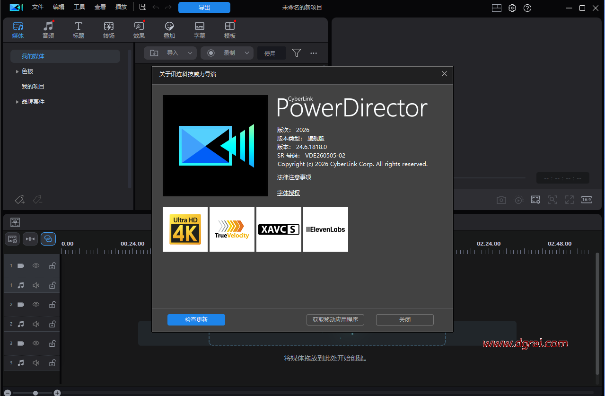Take a preview snapshot with camera icon
Image resolution: width=605 pixels, height=396 pixels.
pyautogui.click(x=501, y=200)
